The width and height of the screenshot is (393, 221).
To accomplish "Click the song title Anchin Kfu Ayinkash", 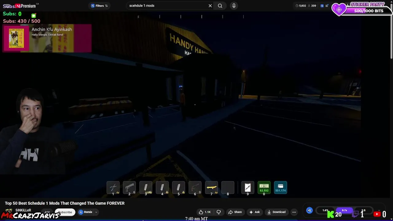I will 52,29.
